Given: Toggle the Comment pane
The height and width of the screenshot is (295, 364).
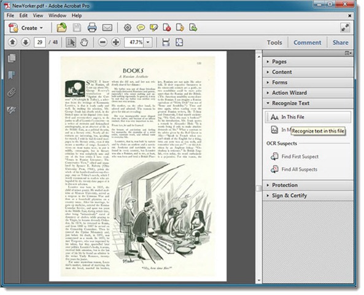Looking at the screenshot, I should 308,42.
